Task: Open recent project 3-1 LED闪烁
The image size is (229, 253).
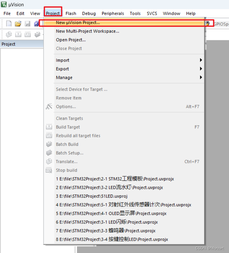Action: (x=124, y=222)
